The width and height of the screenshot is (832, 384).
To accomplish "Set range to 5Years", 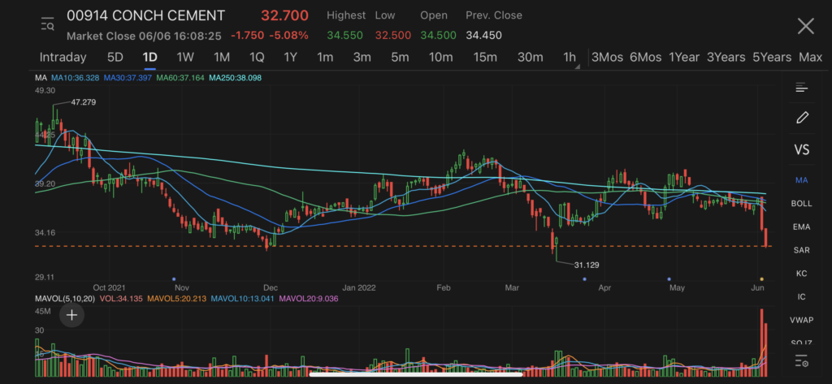I will pos(772,58).
